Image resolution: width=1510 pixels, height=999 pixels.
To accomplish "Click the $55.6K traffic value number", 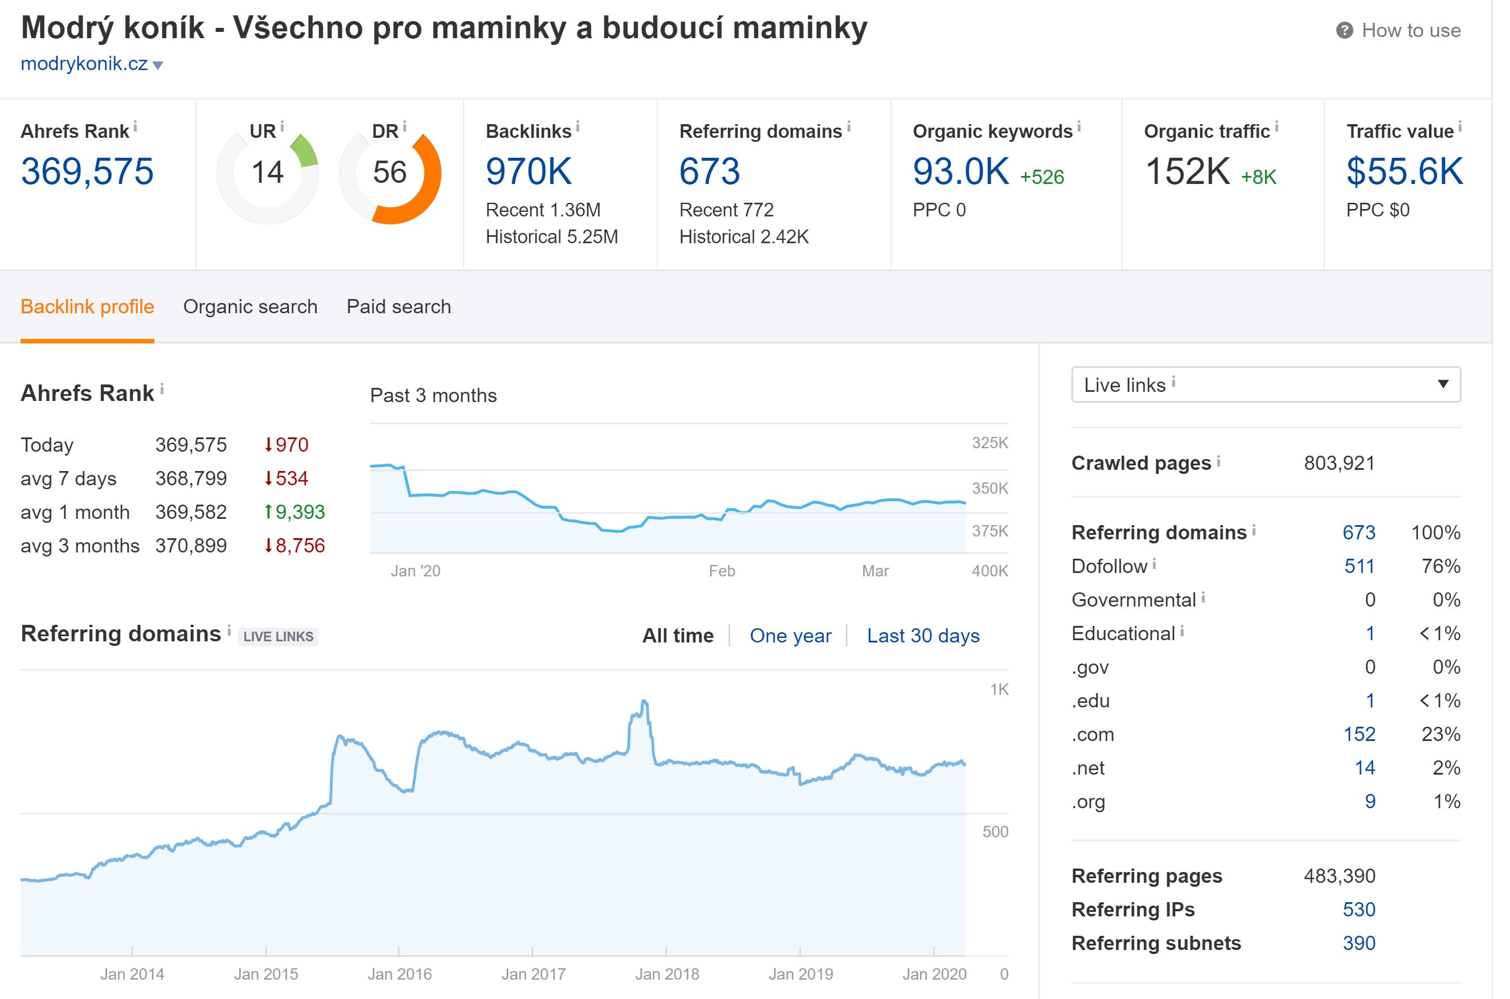I will [1405, 171].
